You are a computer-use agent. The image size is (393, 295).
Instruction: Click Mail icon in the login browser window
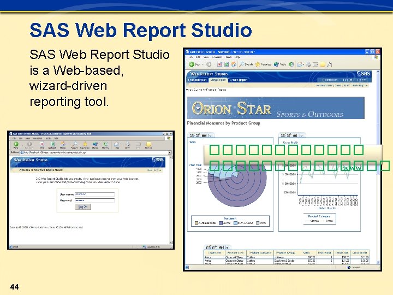pos(117,144)
